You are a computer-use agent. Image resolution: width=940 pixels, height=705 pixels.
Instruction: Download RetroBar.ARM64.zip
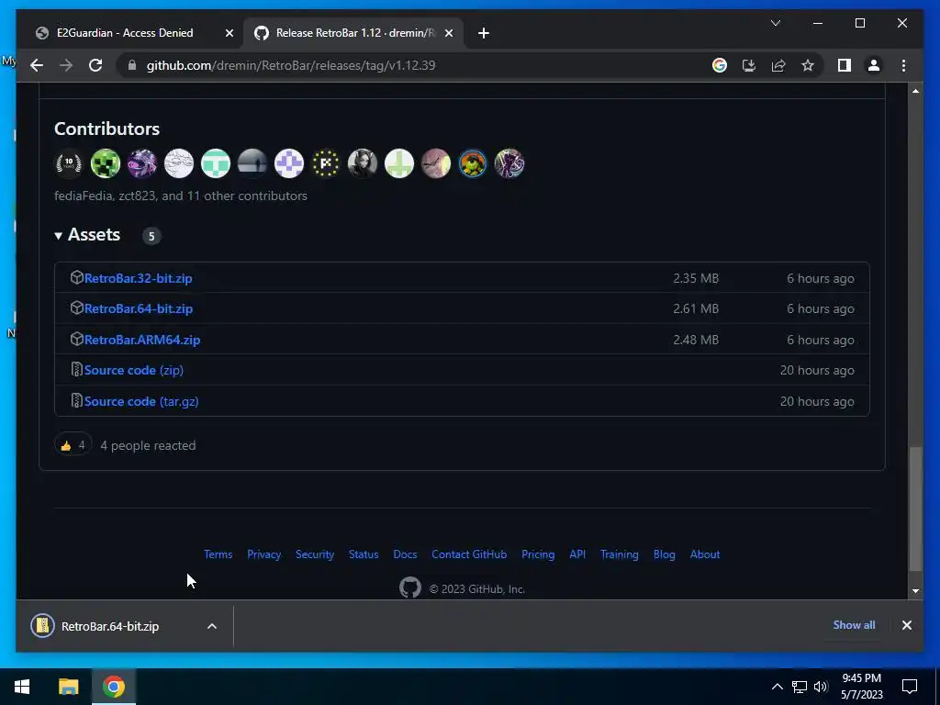(142, 340)
